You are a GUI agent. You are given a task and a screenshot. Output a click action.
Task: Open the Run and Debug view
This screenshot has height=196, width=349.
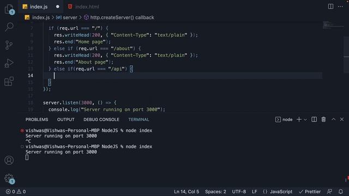point(9,63)
